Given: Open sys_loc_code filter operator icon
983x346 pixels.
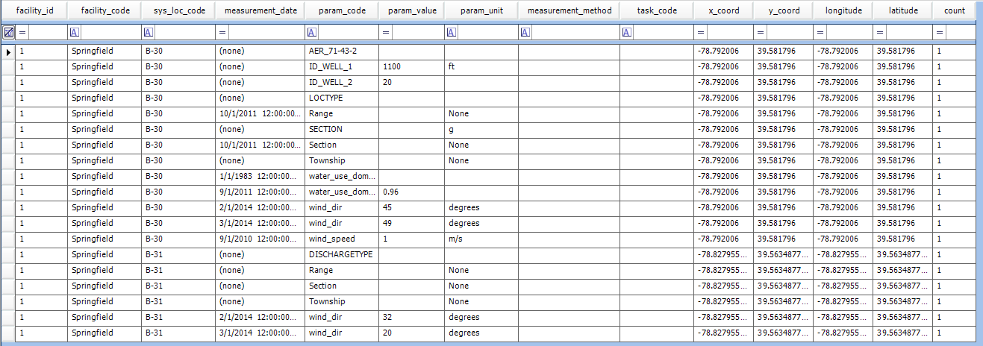Looking at the screenshot, I should pyautogui.click(x=148, y=33).
